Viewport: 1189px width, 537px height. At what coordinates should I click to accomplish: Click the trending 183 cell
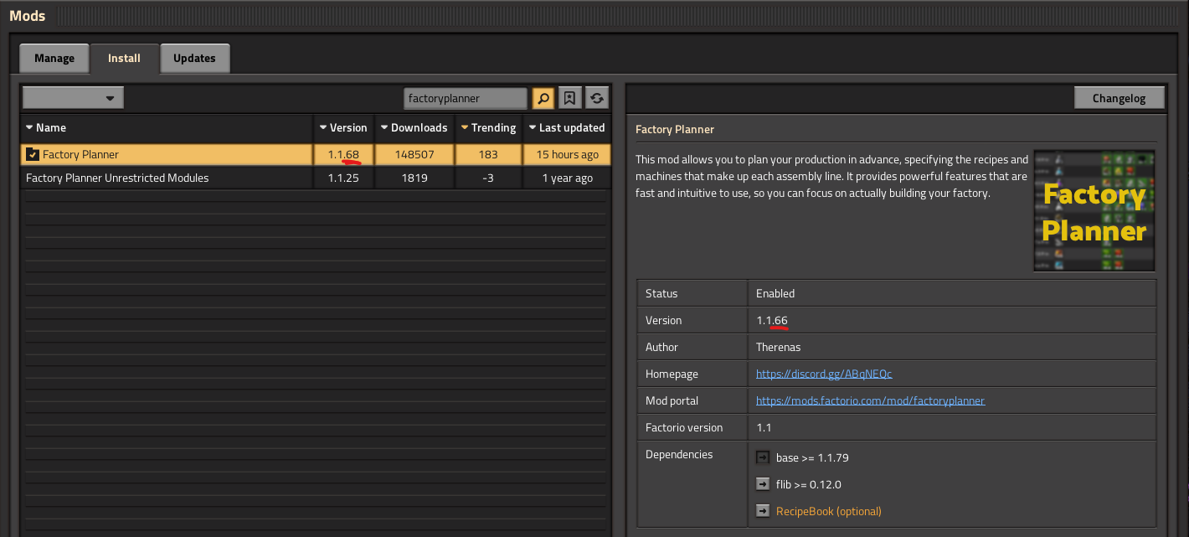(x=488, y=154)
